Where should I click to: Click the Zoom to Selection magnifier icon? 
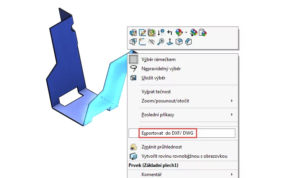click(x=161, y=42)
